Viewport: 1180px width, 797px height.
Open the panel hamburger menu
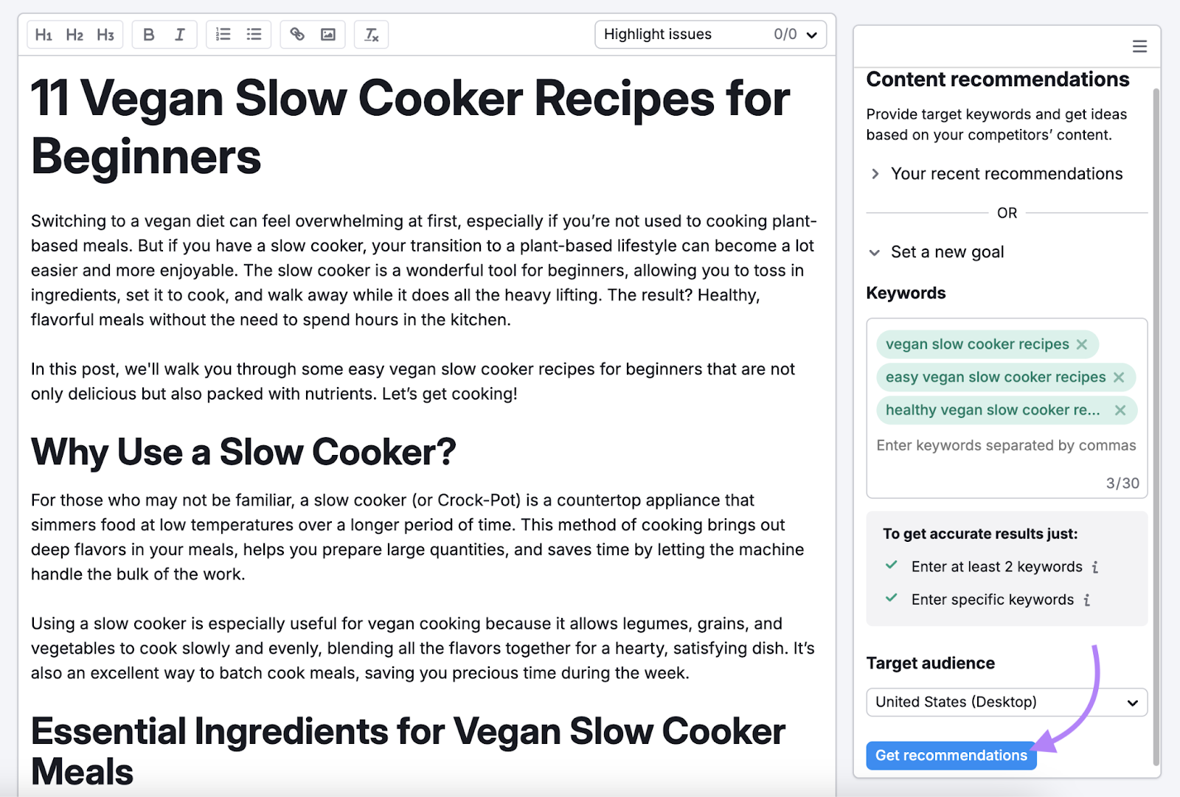tap(1139, 46)
